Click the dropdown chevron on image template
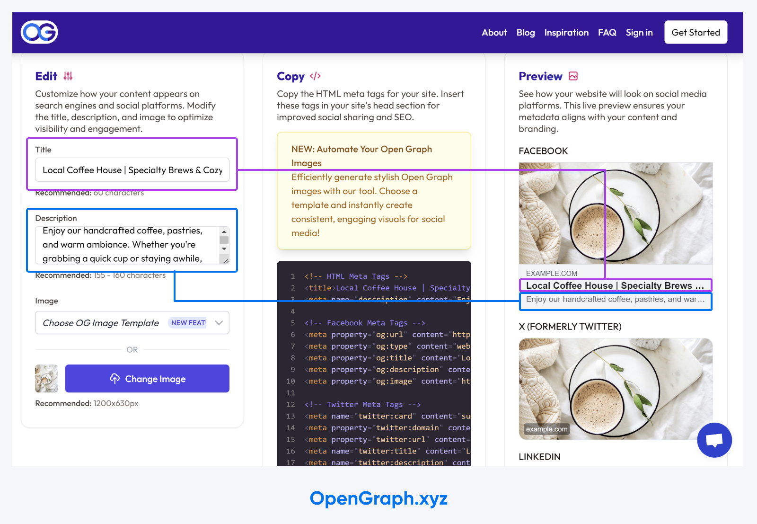 point(219,323)
